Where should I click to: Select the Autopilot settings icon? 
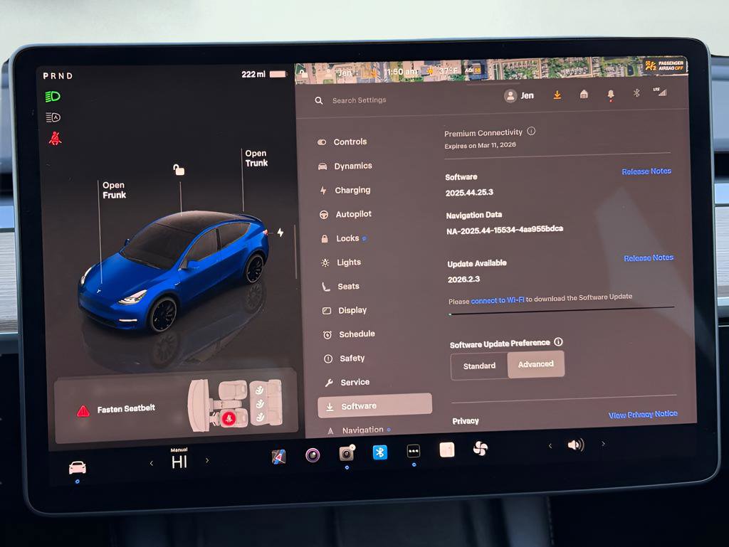point(326,214)
